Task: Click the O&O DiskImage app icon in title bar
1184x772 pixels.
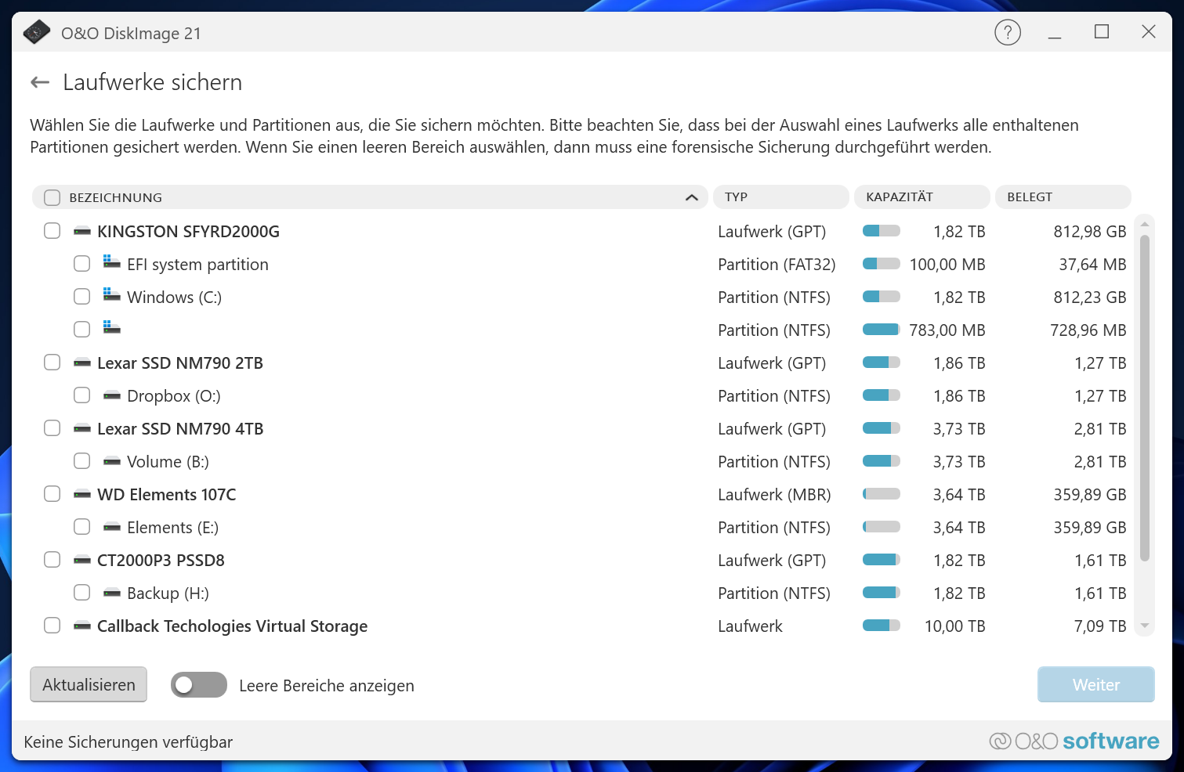Action: (x=36, y=33)
